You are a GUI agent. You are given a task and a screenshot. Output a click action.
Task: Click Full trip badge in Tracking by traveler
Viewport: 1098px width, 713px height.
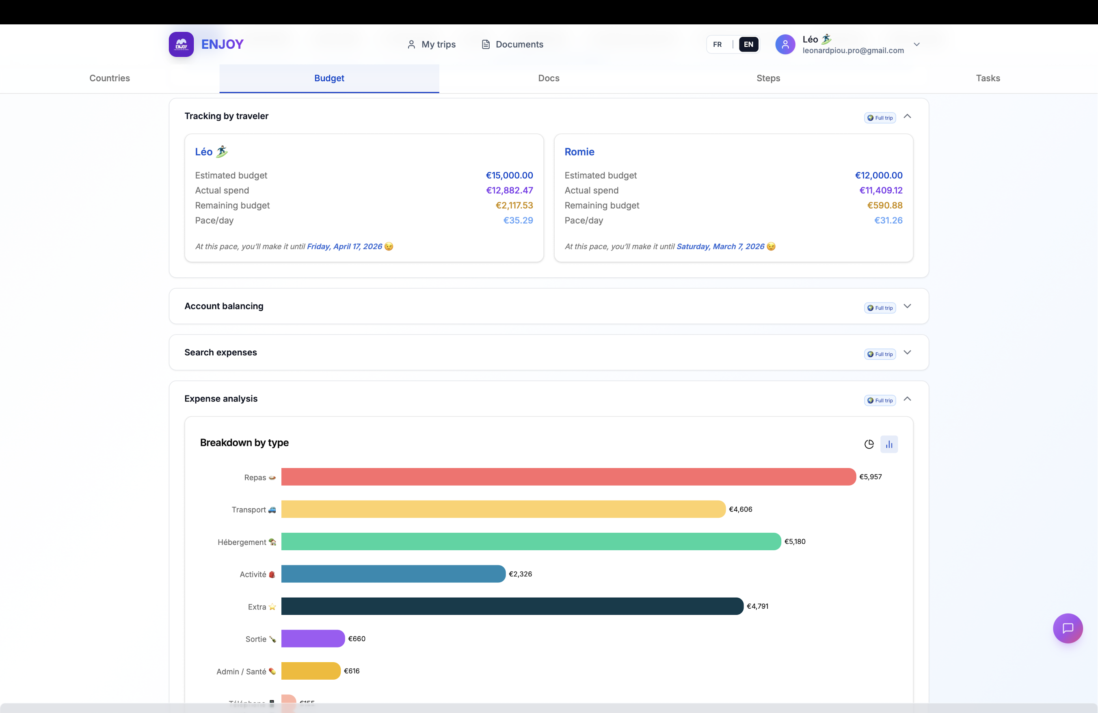(880, 118)
